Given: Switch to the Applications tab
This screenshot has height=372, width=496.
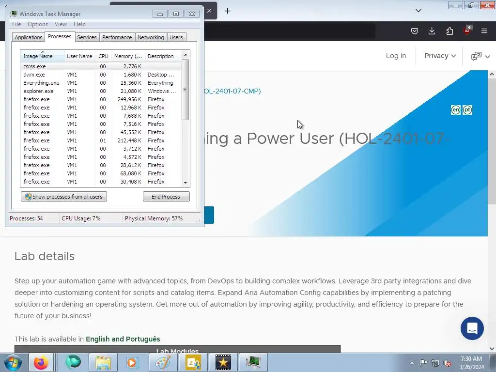Looking at the screenshot, I should [x=29, y=37].
